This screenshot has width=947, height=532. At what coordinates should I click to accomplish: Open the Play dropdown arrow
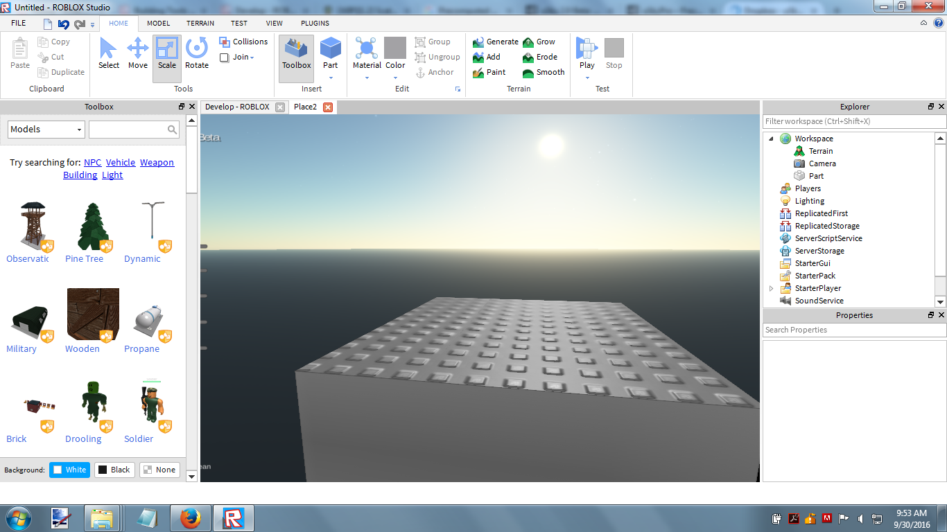587,78
